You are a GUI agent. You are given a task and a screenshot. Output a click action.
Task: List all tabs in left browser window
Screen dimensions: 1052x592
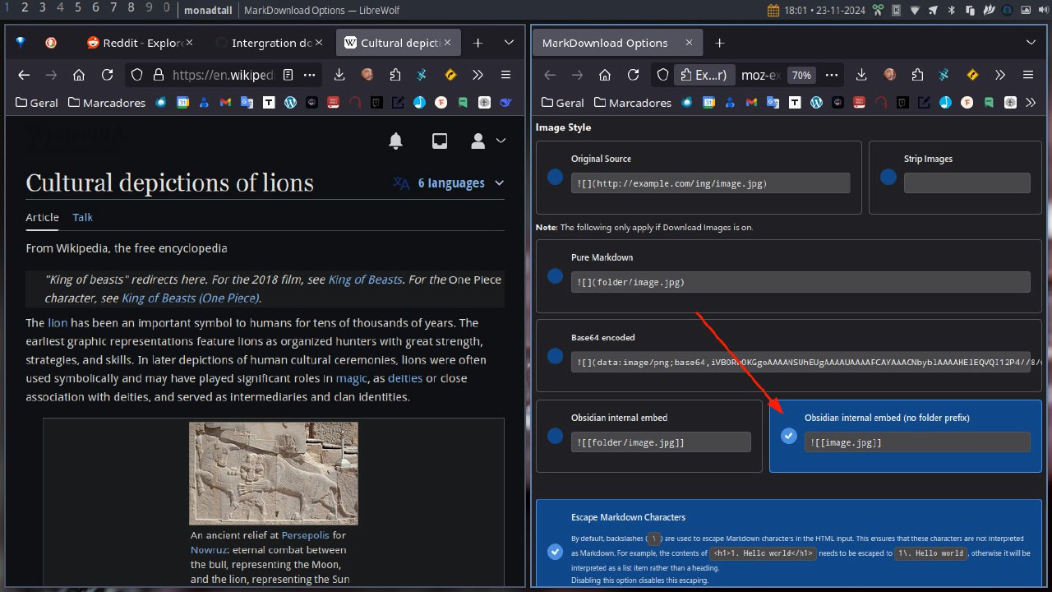509,43
